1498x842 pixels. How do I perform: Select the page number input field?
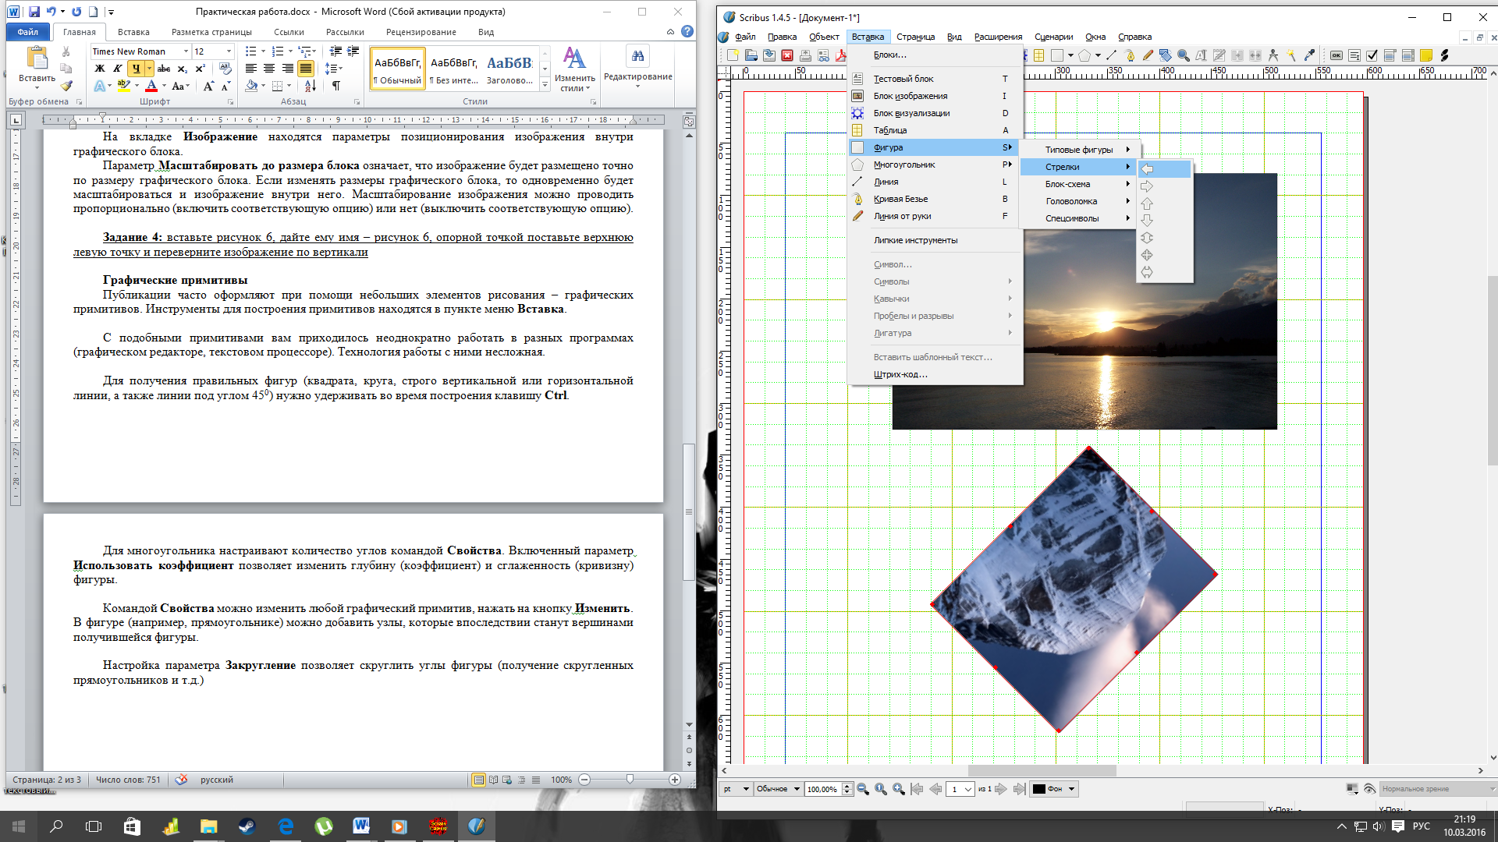957,788
